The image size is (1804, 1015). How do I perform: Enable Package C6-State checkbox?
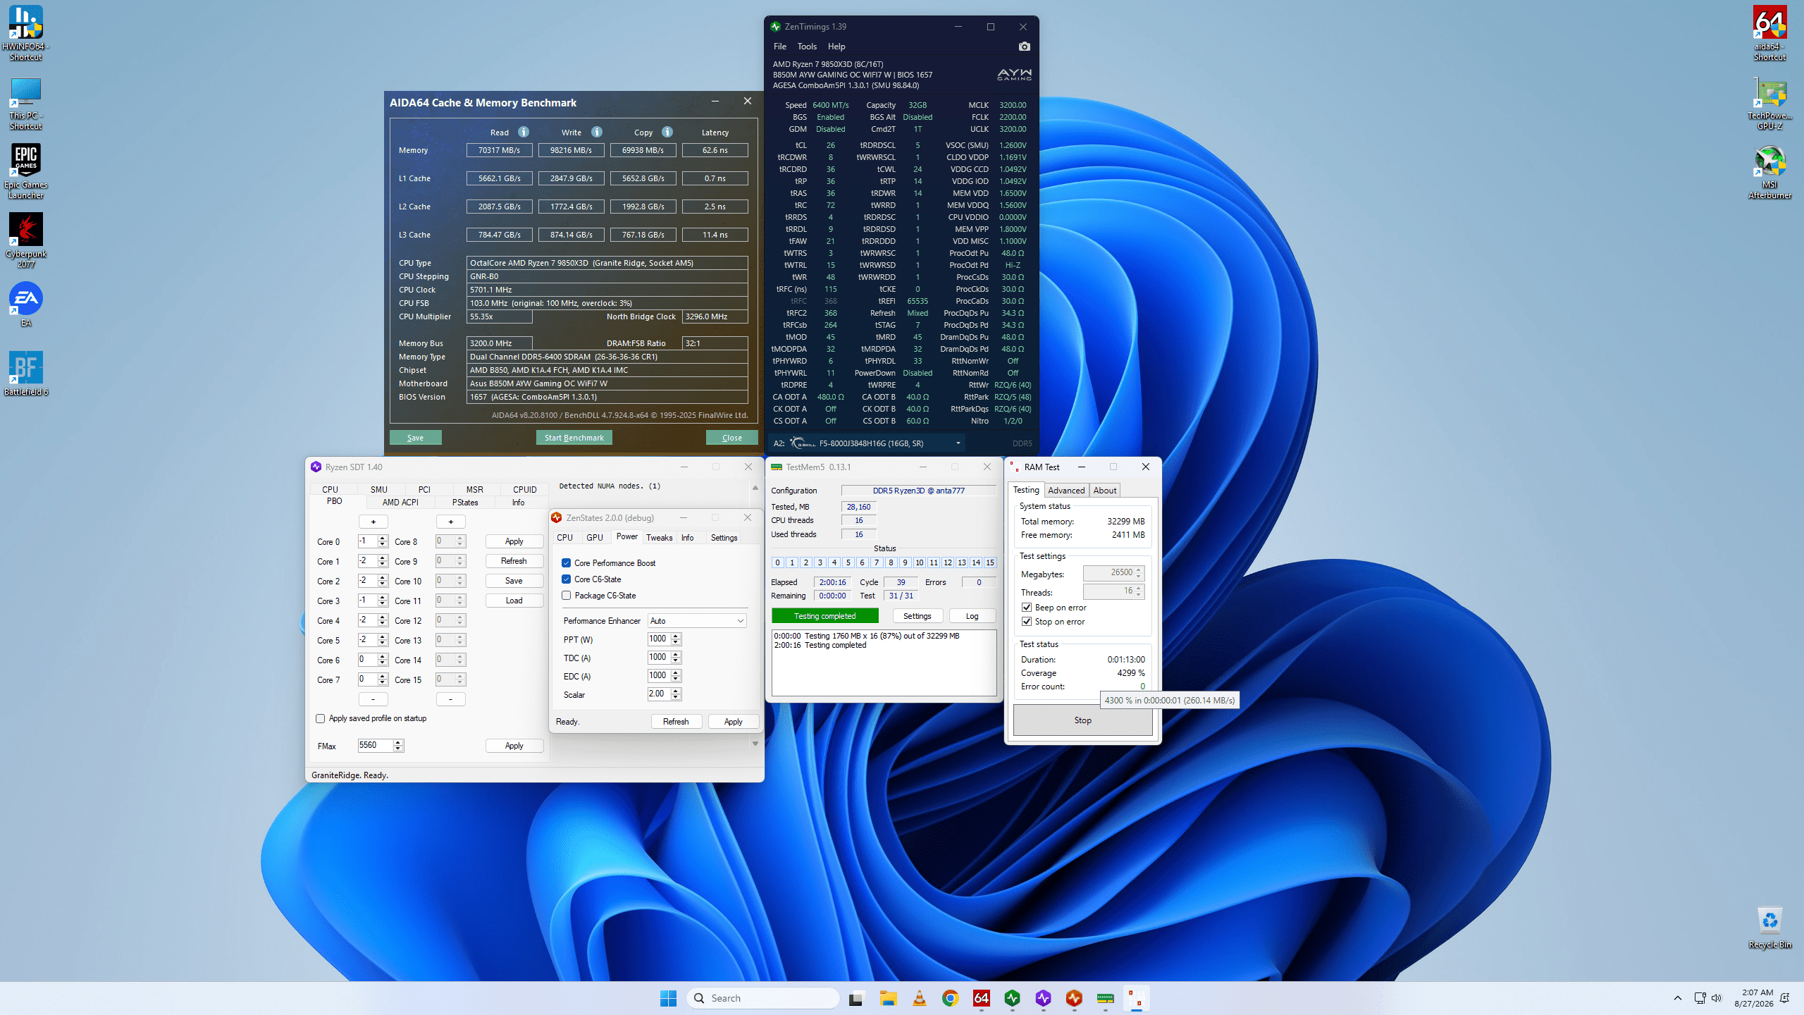567,595
